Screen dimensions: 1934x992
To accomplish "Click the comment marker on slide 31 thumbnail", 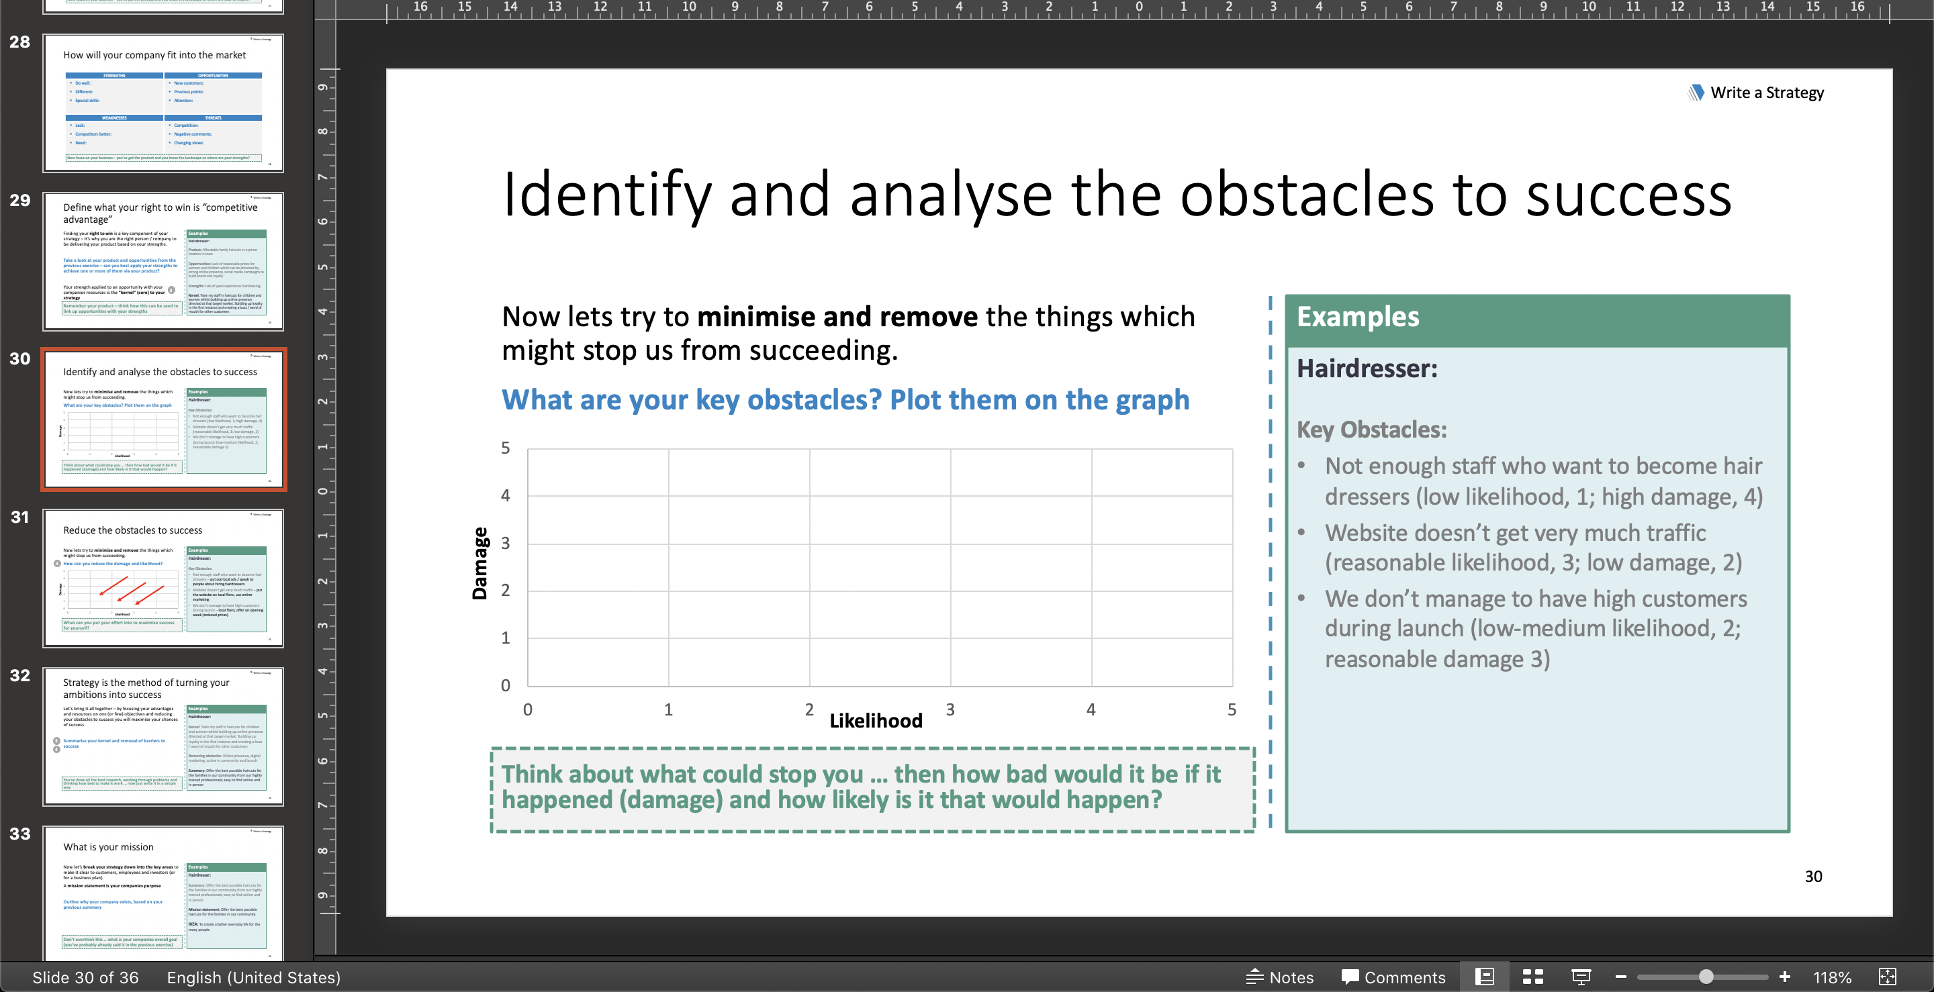I will coord(57,564).
